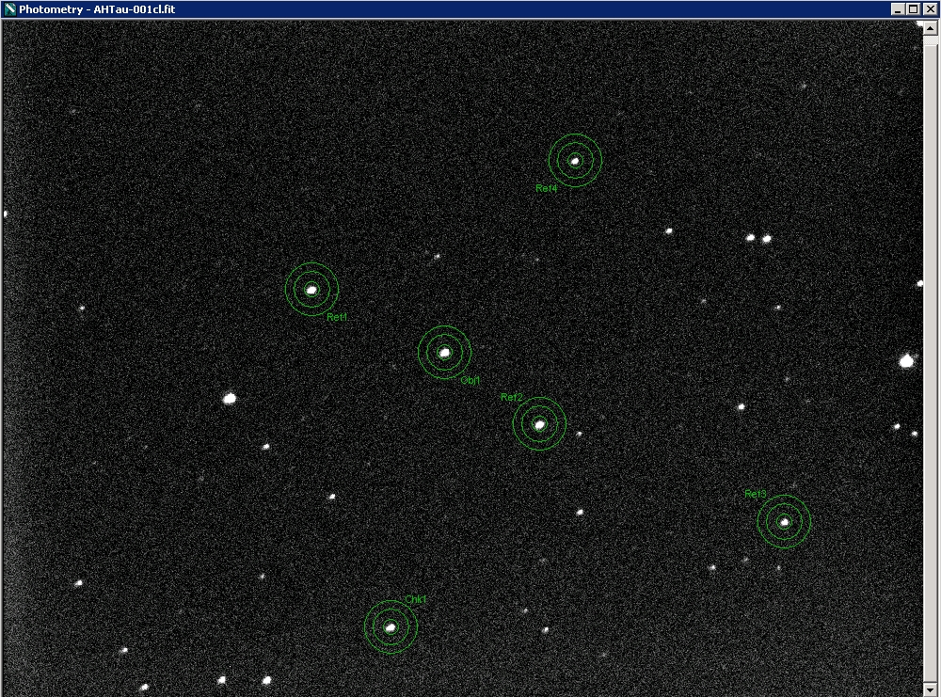Viewport: 941px width, 697px height.
Task: Click the large bright star near right edge
Action: 906,361
